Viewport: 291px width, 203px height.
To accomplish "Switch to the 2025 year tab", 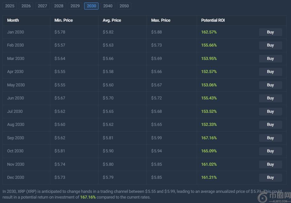I will tap(10, 6).
